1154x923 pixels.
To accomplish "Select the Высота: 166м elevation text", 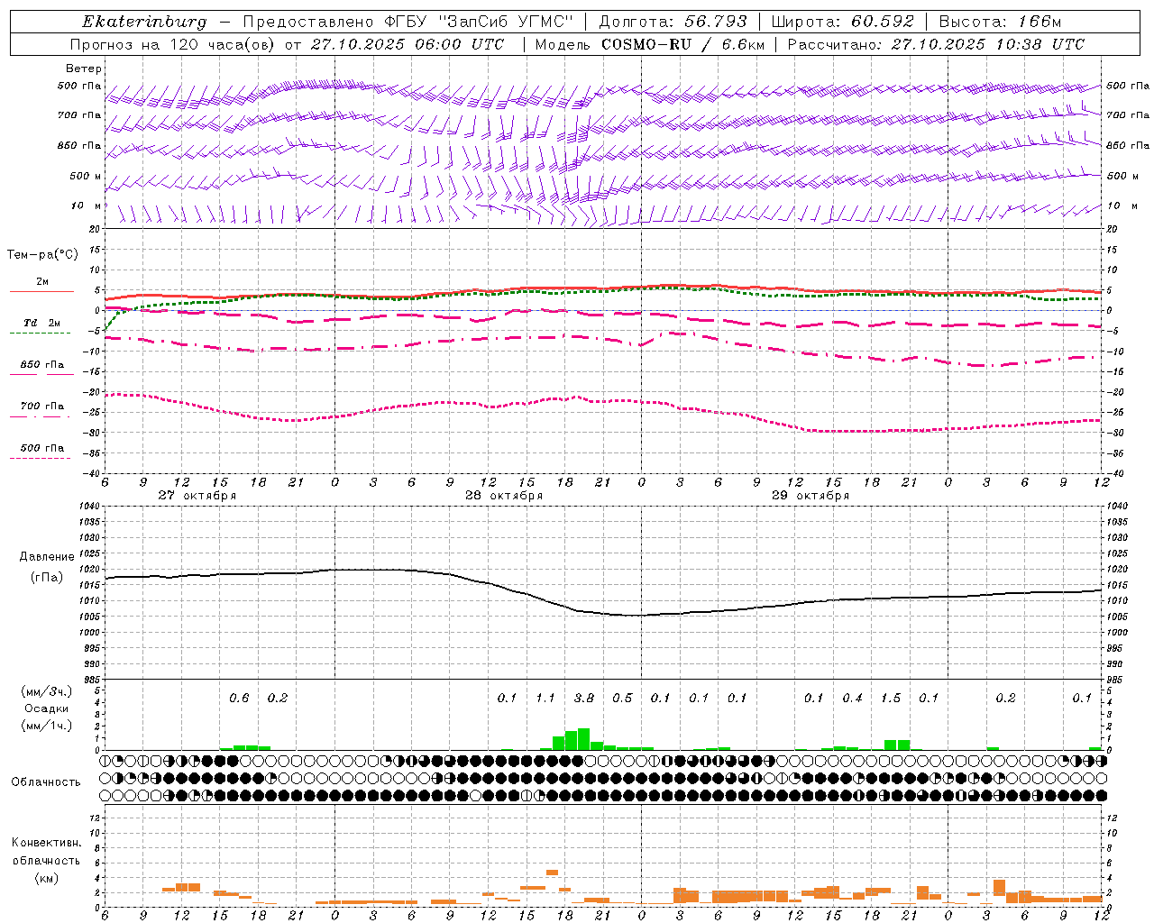I will point(1000,22).
